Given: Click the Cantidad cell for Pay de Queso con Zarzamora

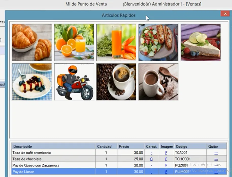Looking at the screenshot, I should (x=106, y=166).
